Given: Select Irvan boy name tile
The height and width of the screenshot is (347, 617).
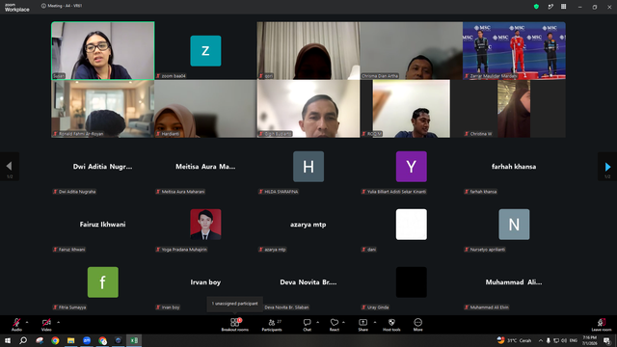Looking at the screenshot, I should 205,282.
